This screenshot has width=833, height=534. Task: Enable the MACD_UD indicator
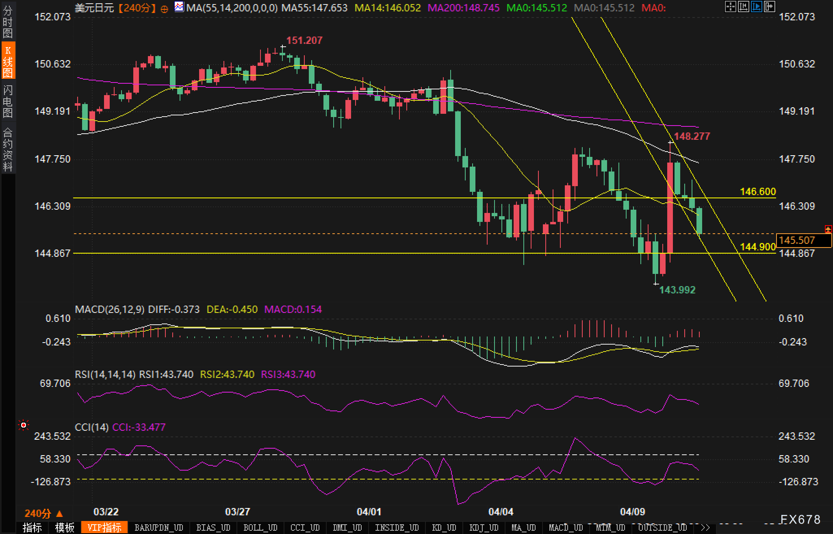tap(566, 528)
